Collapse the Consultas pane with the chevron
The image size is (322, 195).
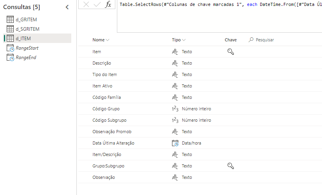click(x=67, y=7)
